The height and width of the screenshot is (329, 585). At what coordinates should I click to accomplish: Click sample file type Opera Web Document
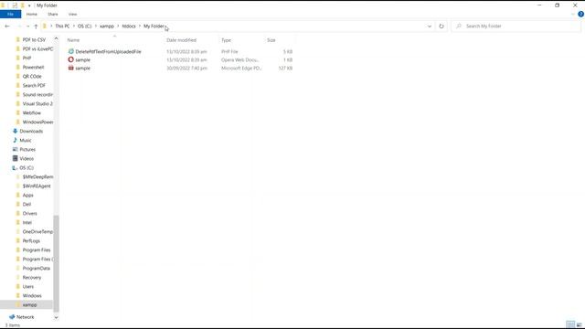tap(239, 59)
